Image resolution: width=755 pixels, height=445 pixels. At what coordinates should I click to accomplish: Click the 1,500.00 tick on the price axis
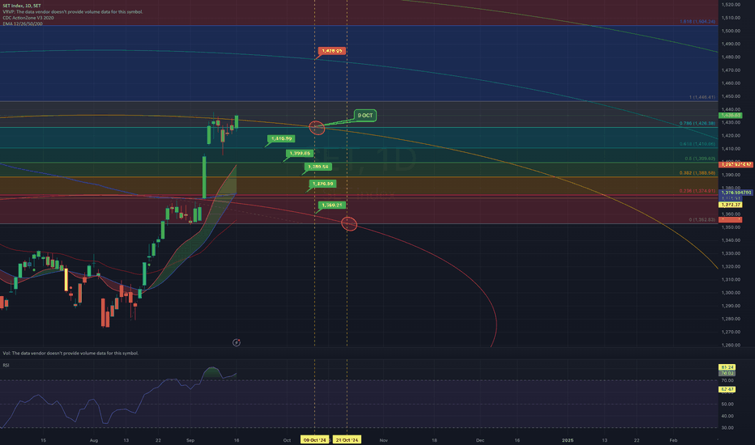tap(731, 31)
